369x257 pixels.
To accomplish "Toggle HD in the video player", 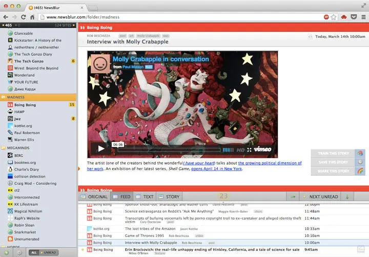I will (x=240, y=150).
